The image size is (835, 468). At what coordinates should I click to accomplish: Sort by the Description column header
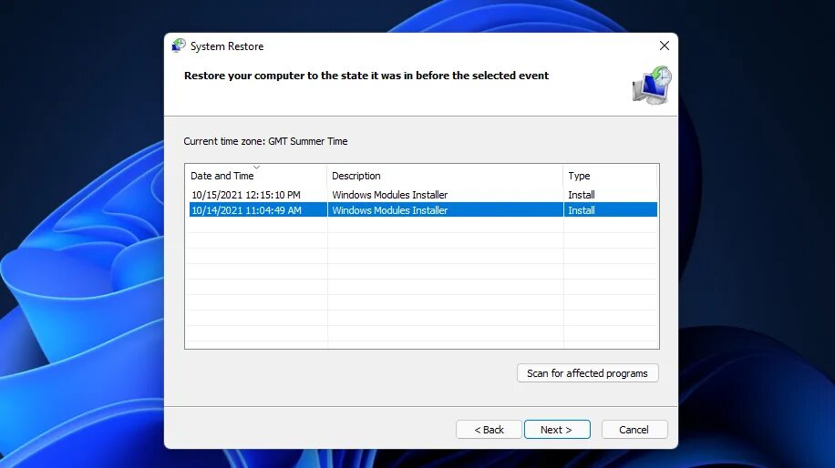pos(445,176)
